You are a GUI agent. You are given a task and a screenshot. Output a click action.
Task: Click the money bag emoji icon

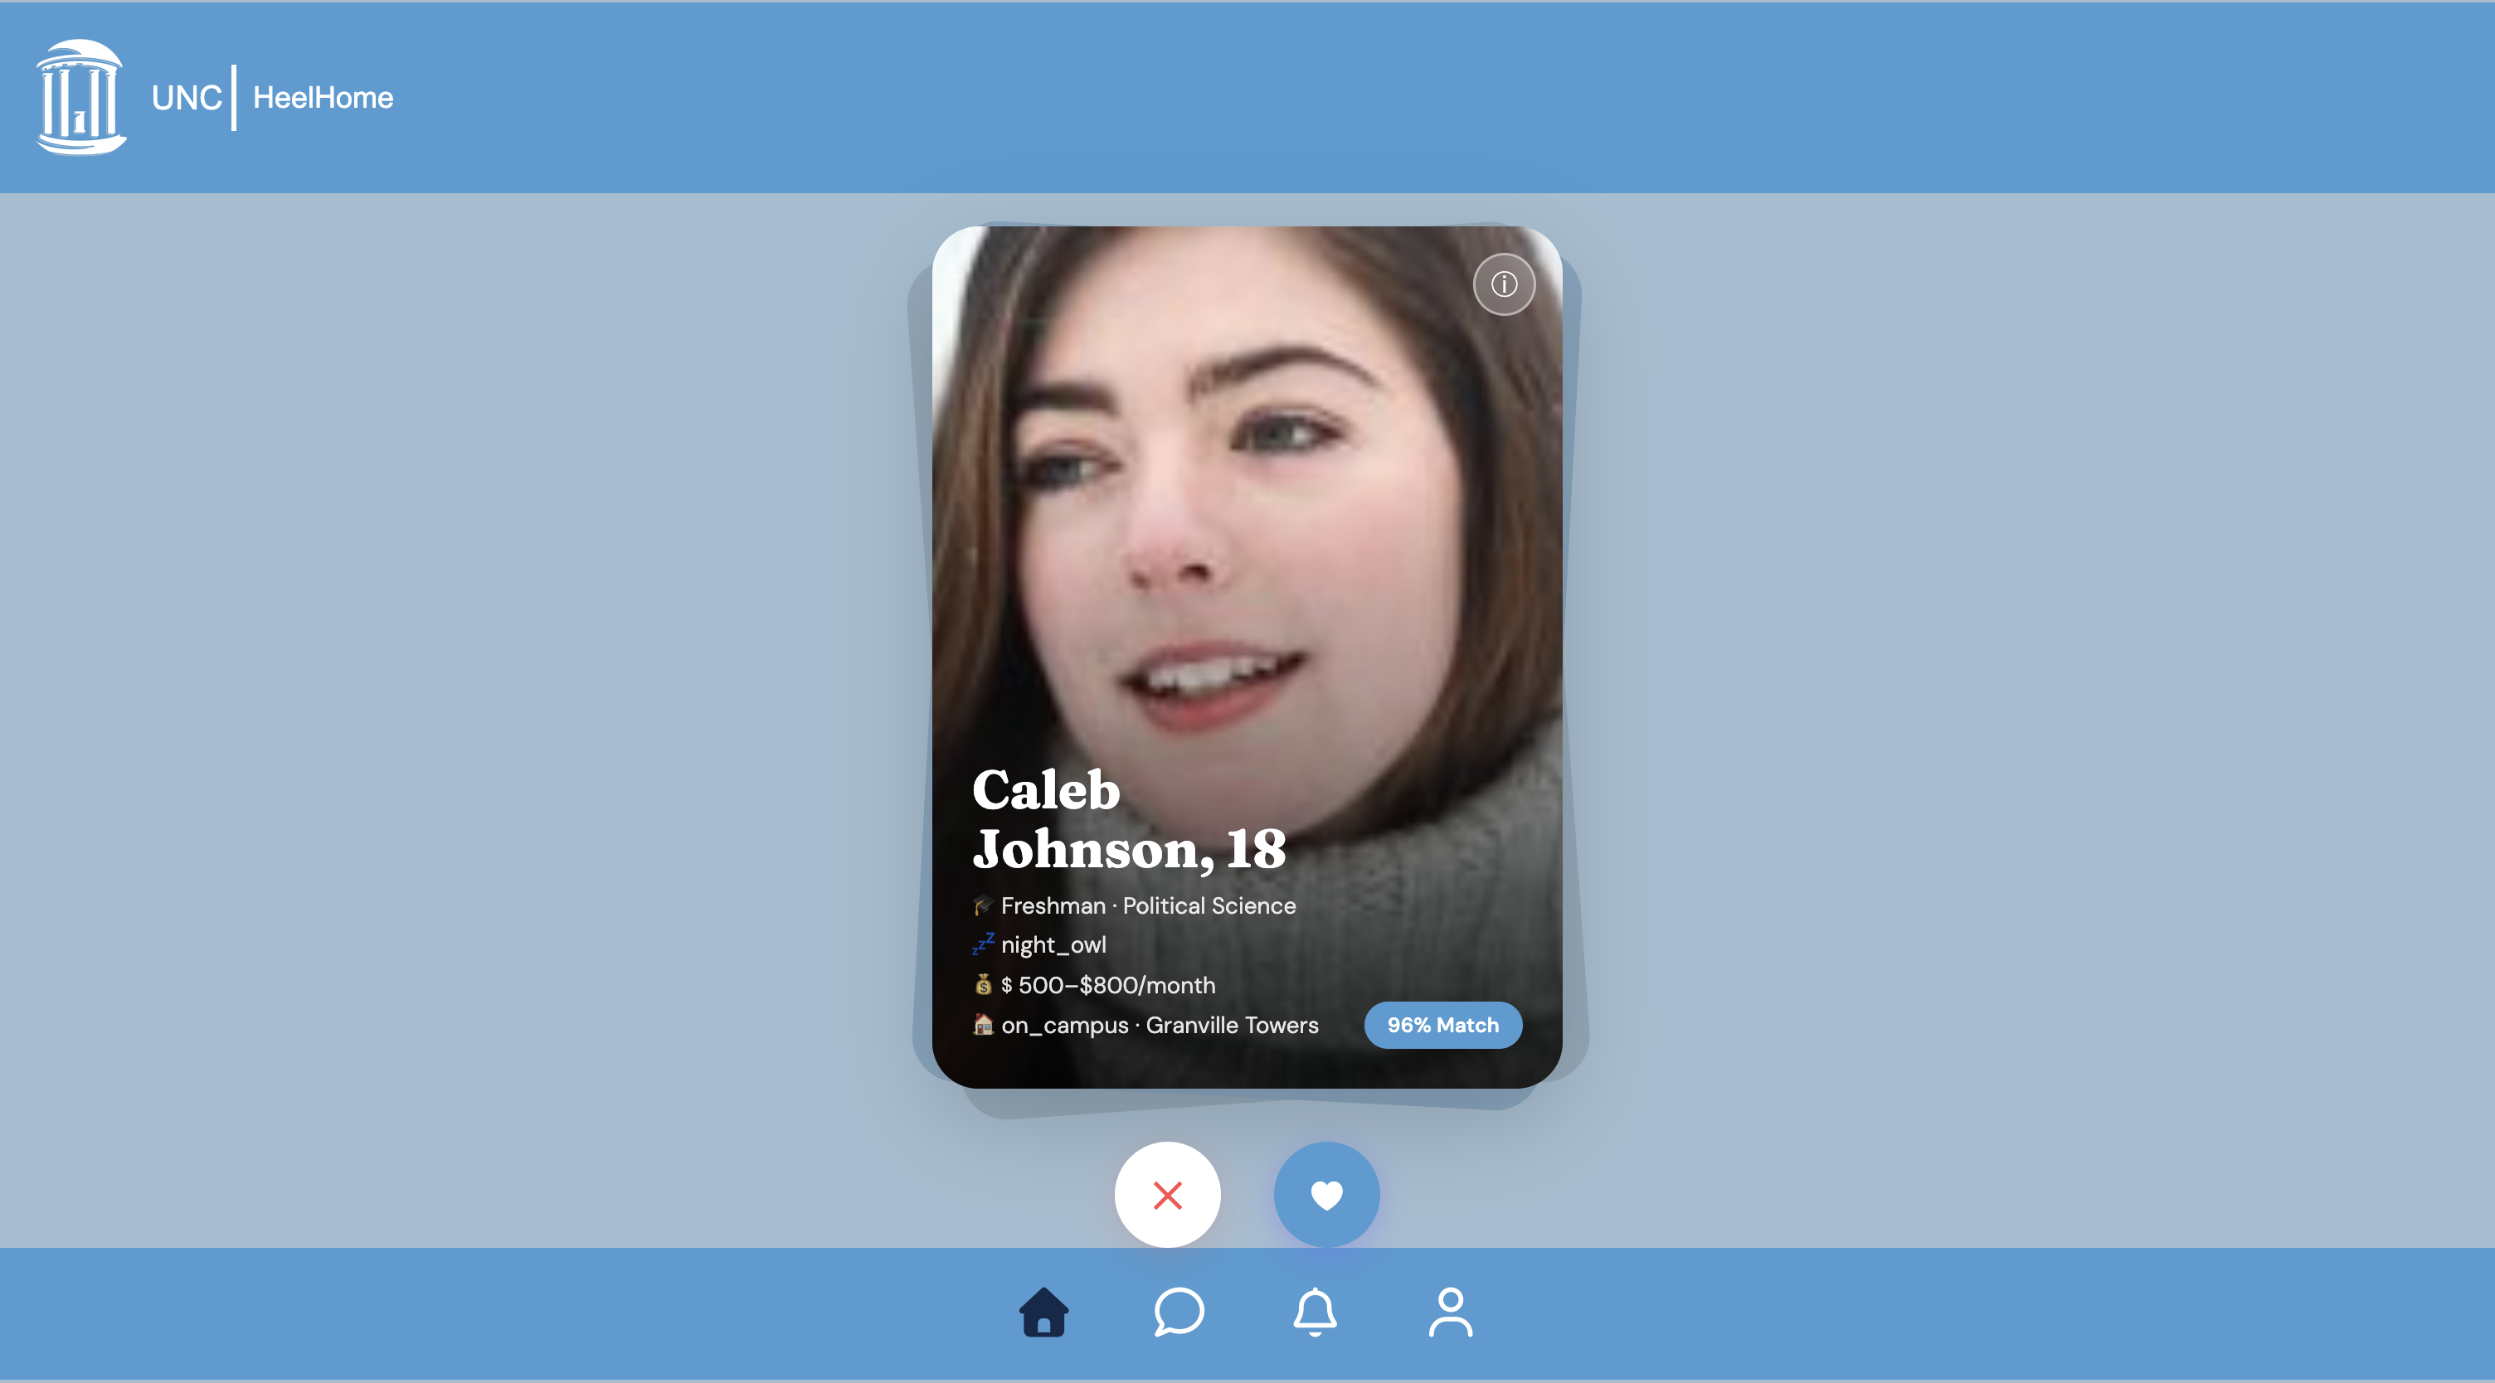click(982, 985)
